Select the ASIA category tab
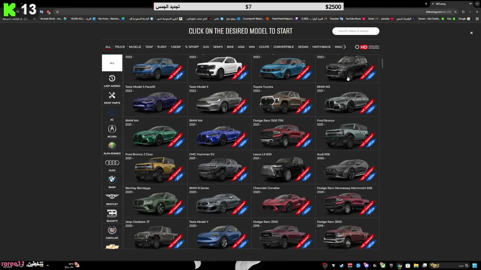 coord(241,47)
